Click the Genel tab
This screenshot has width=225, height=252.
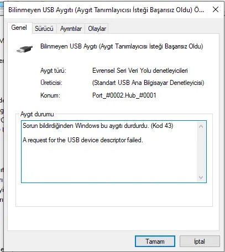[x=19, y=28]
